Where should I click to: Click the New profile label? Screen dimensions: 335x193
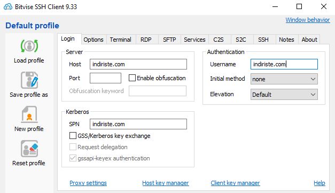tap(29, 129)
